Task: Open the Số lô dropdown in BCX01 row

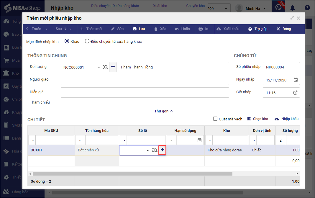Action: (x=148, y=150)
